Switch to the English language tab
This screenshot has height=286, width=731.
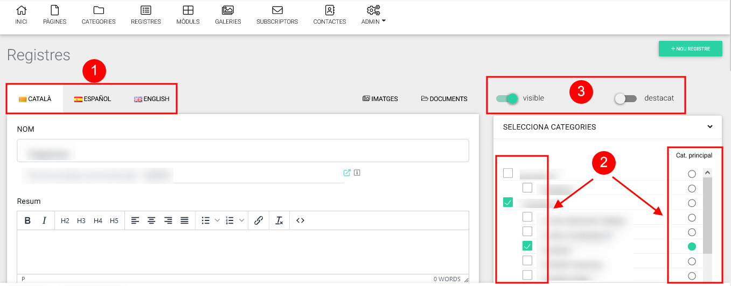pos(151,99)
